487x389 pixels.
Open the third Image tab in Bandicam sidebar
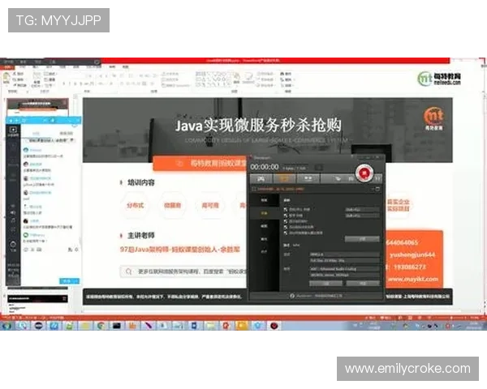264,226
